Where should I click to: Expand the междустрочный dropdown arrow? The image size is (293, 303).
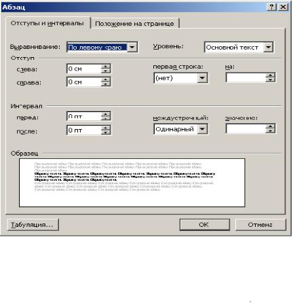[202, 129]
